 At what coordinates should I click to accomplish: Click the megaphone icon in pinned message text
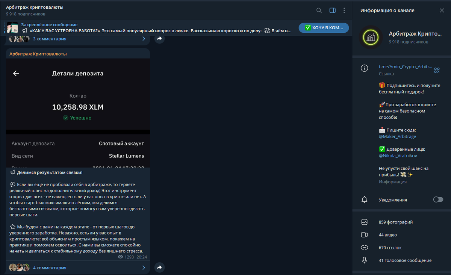[25, 31]
